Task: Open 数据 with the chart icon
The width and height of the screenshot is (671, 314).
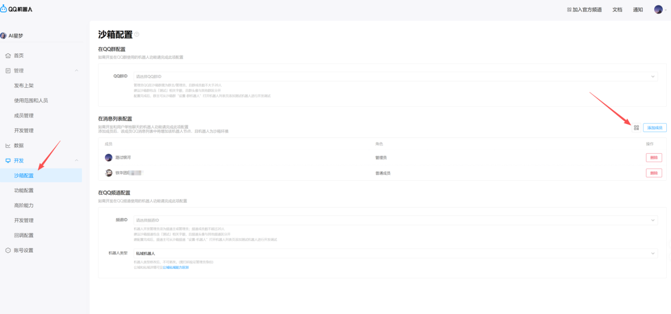Action: (8, 145)
